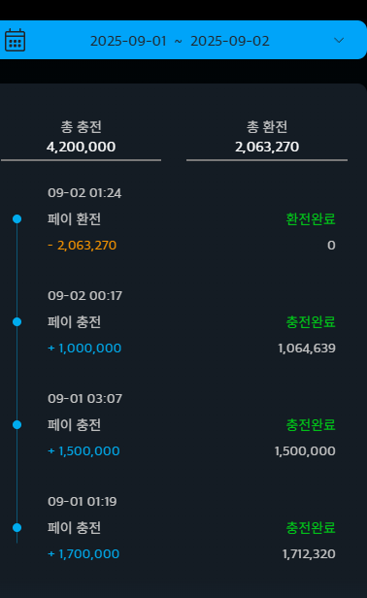Expand the date range dropdown chevron
The image size is (367, 598).
pos(339,40)
